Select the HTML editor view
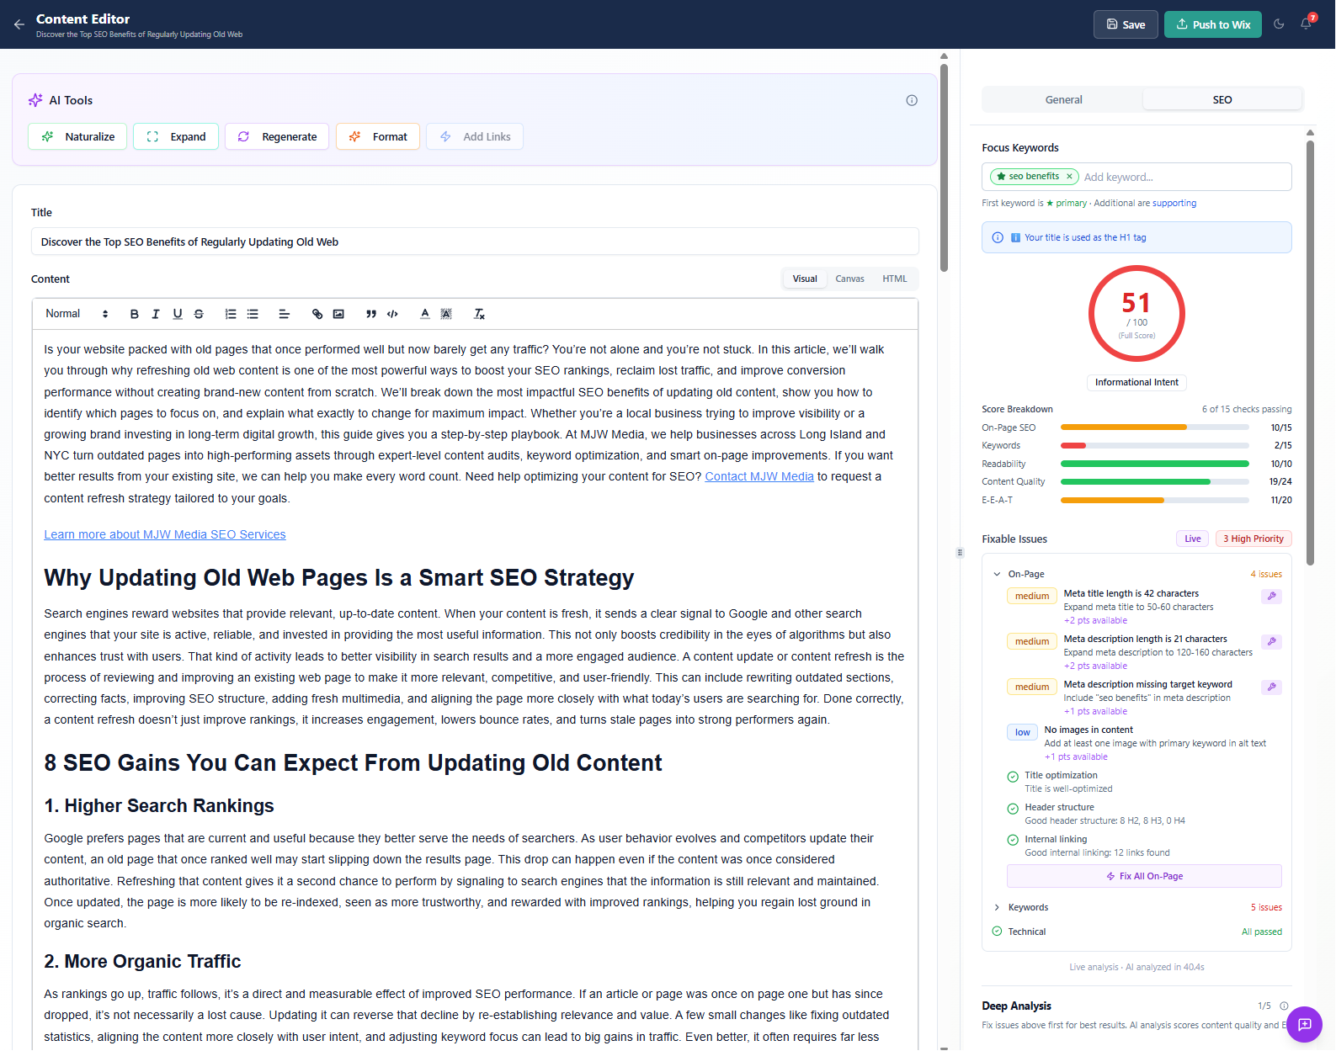The width and height of the screenshot is (1336, 1051). [x=895, y=279]
